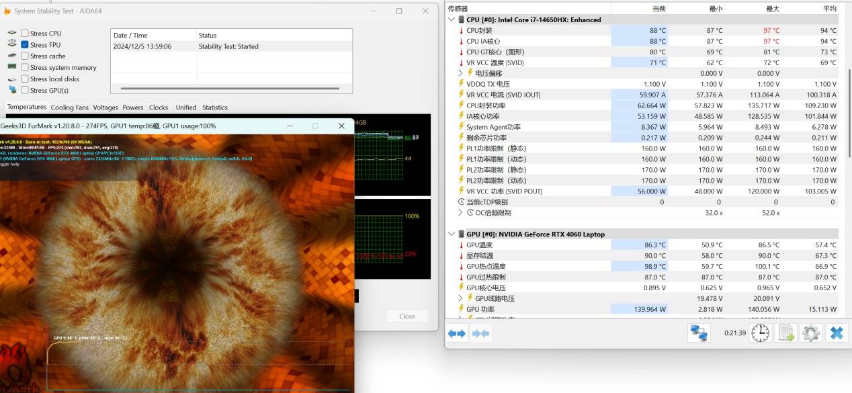Click the chip icon next to CPU [#0] header

(461, 19)
